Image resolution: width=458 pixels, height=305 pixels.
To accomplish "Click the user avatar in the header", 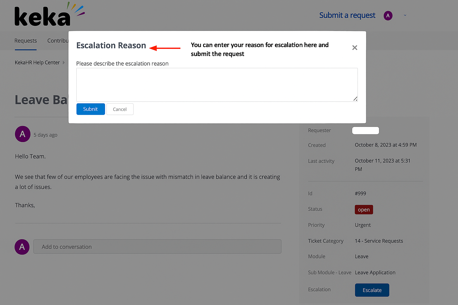I will (x=388, y=15).
